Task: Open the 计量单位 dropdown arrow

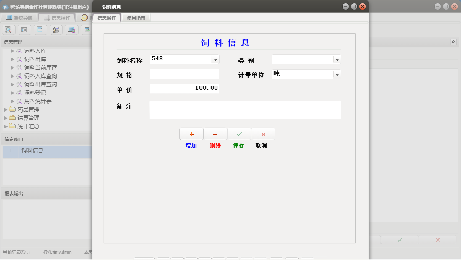Action: 337,75
